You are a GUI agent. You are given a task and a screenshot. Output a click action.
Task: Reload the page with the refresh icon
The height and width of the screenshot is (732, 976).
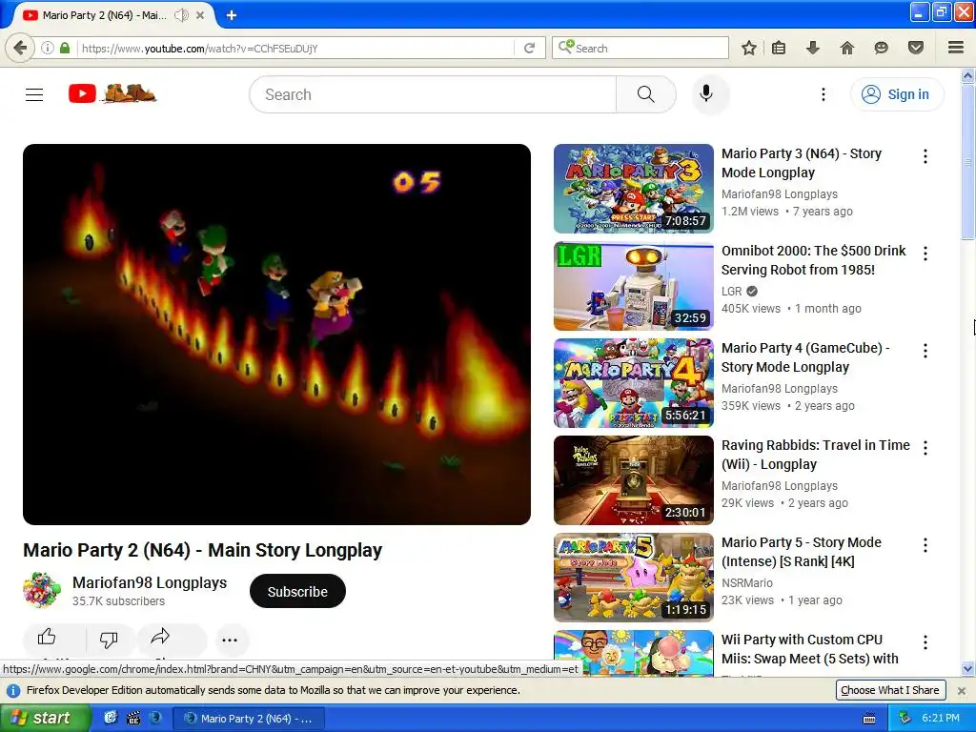click(x=529, y=48)
